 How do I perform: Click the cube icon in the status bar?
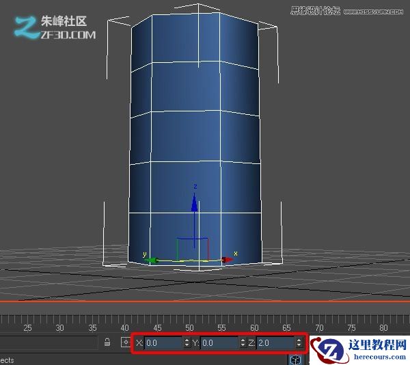[x=296, y=360]
